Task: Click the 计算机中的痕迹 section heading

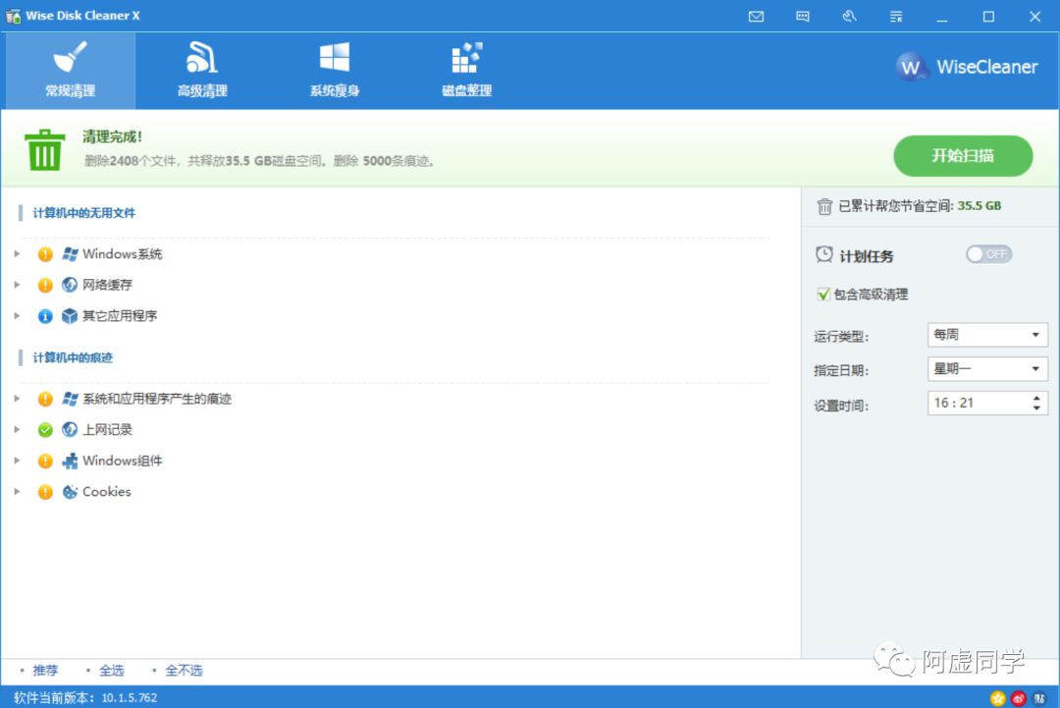Action: pos(73,357)
